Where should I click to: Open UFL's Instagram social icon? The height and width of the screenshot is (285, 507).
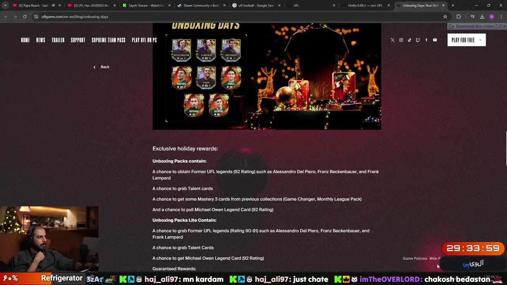401,40
